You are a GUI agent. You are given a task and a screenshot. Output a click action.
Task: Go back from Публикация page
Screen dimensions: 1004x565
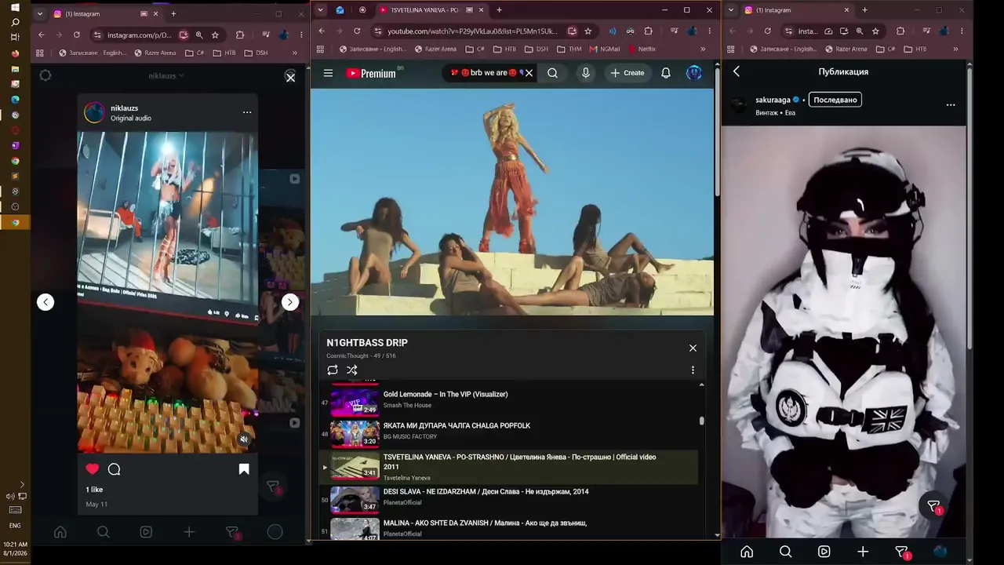point(737,71)
